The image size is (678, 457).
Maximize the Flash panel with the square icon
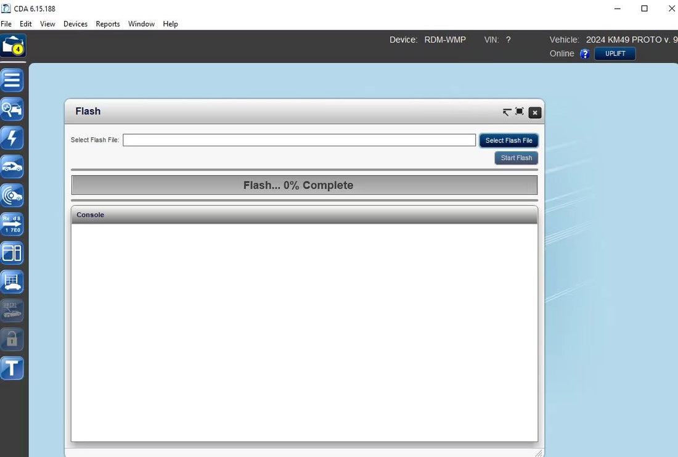click(x=520, y=112)
